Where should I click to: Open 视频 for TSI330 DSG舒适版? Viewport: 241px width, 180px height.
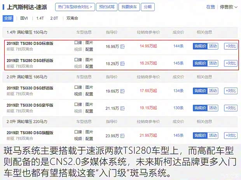click(78, 94)
